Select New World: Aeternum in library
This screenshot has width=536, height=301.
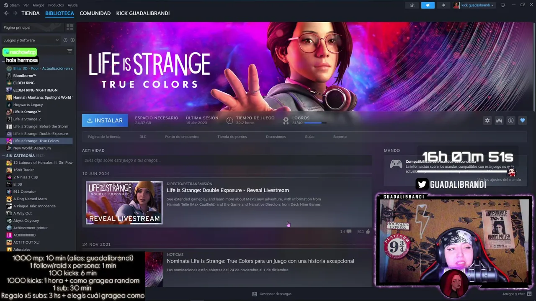coord(32,148)
